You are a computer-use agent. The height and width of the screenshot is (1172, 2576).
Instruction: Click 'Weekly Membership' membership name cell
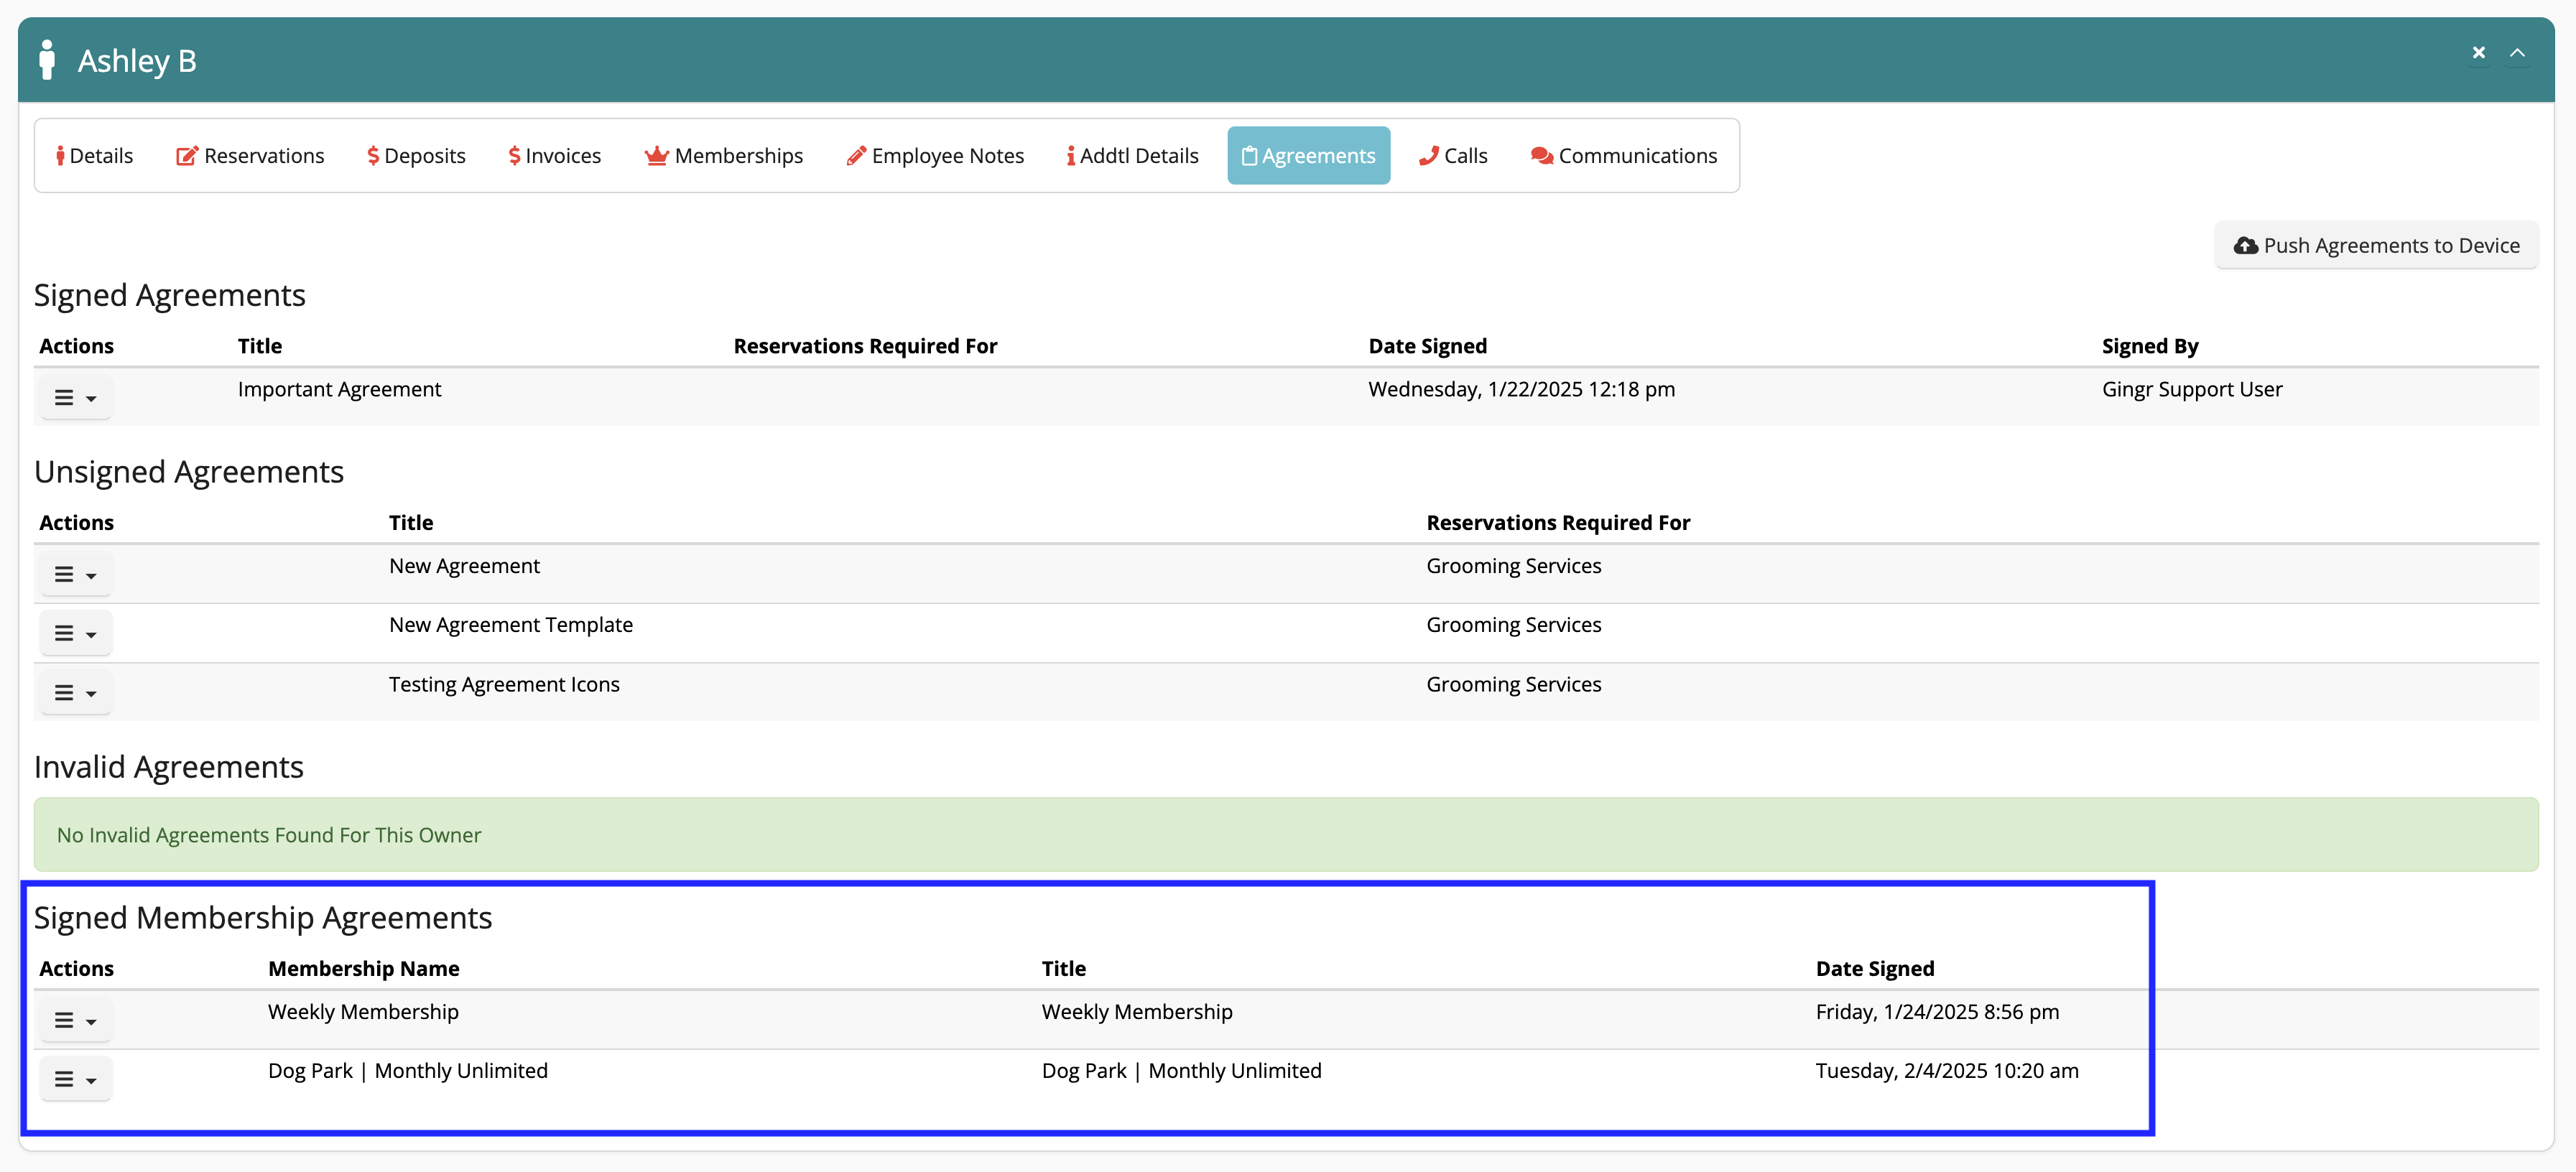[x=363, y=1011]
